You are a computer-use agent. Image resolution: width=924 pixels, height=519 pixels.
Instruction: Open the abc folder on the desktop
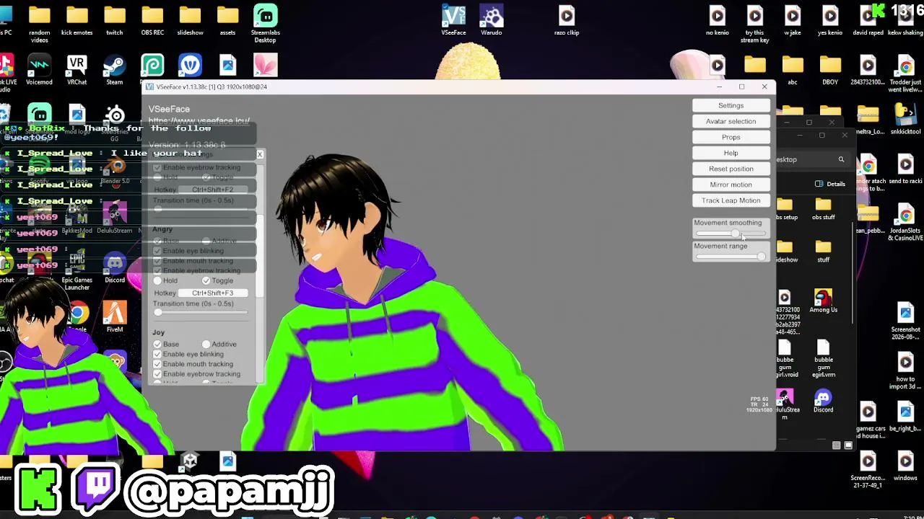(793, 71)
